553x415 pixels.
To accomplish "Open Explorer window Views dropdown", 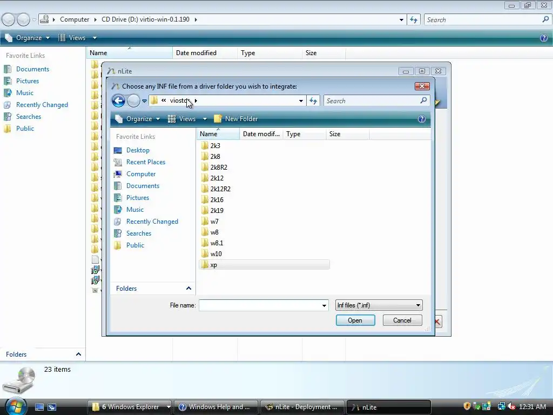I will point(95,38).
